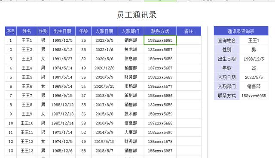
Task: Select the 入职日期 column header
Action: 104,31
